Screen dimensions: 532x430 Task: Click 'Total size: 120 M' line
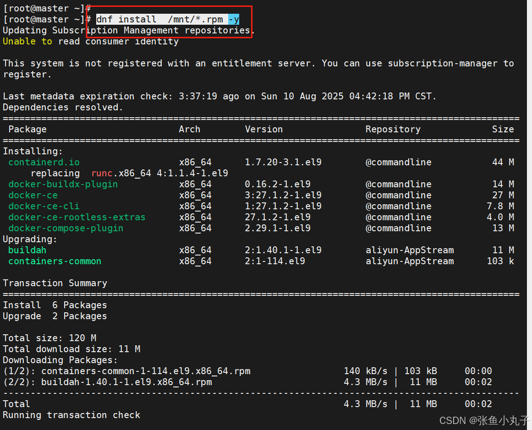(x=49, y=338)
